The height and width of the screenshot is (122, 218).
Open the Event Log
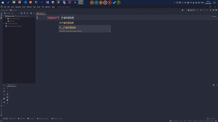click(x=211, y=119)
